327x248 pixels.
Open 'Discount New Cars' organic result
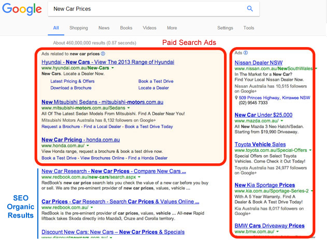pos(113,232)
